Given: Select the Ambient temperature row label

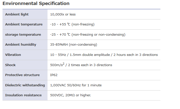Looking at the screenshot, I should (x=24, y=24).
